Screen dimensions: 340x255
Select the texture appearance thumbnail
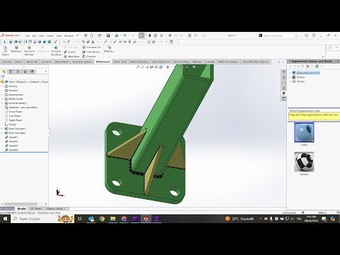[x=304, y=161]
